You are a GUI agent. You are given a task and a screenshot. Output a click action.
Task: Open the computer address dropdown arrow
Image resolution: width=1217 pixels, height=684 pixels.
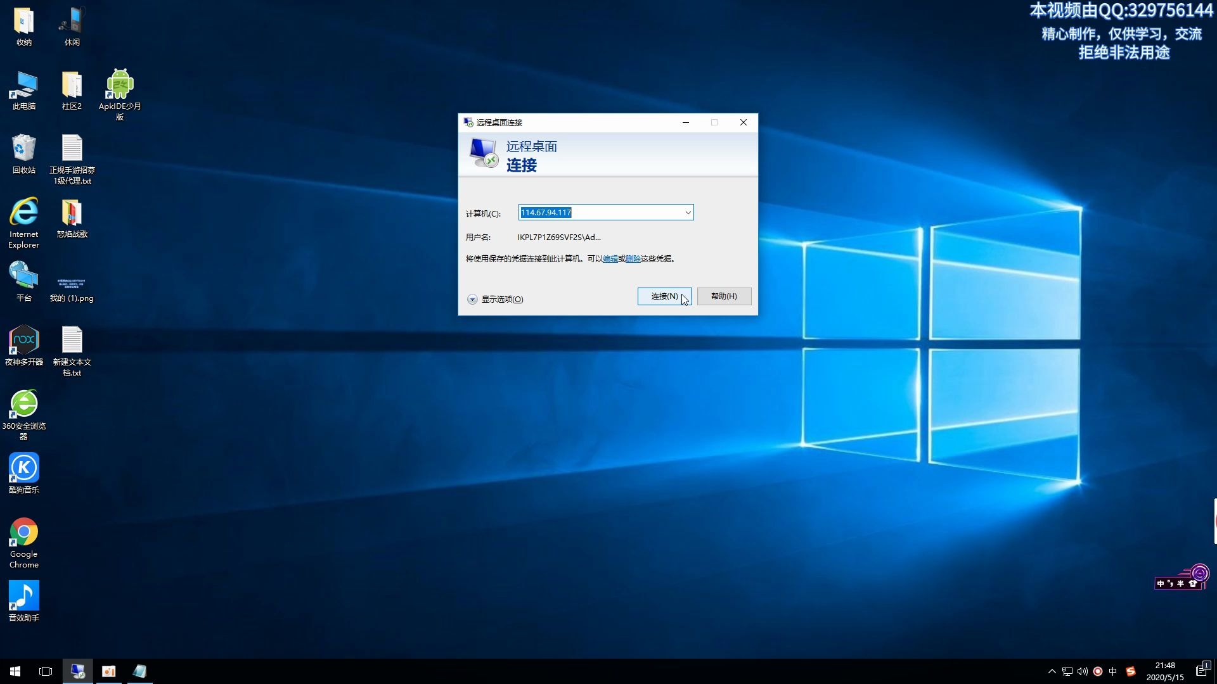(x=688, y=213)
